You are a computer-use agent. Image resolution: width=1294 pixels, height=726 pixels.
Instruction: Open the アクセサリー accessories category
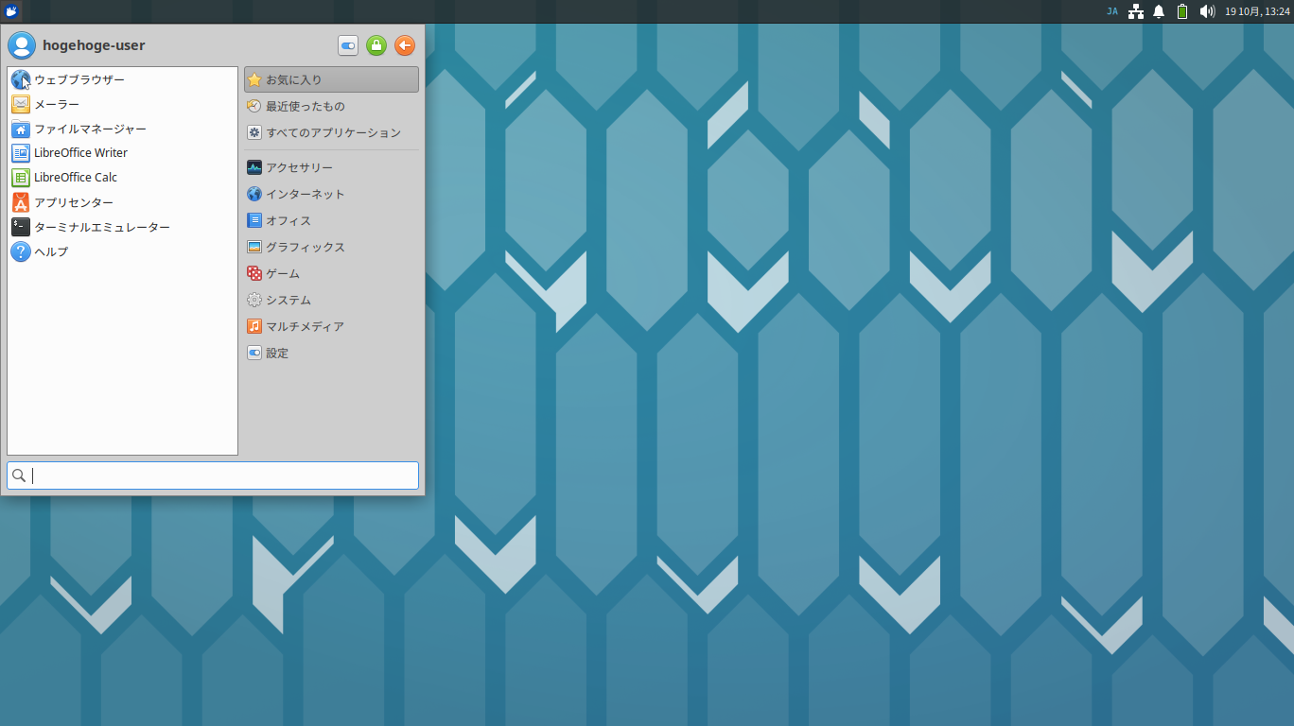click(331, 167)
